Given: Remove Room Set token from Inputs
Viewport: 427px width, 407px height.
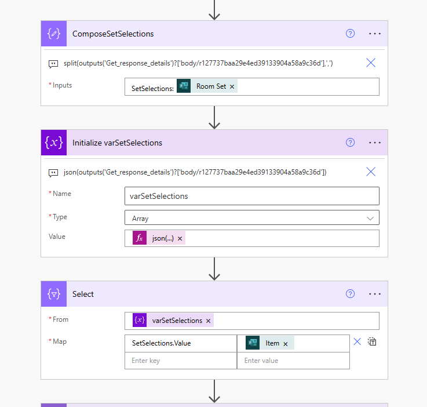Looking at the screenshot, I should pos(232,86).
